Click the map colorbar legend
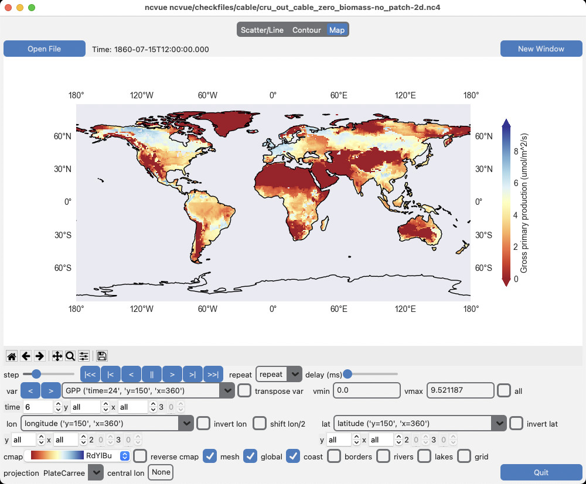Screen dimensions: 586x484 [x=506, y=202]
